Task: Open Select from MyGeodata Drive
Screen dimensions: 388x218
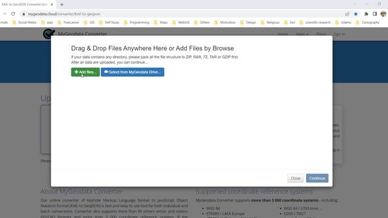Action: [x=132, y=72]
